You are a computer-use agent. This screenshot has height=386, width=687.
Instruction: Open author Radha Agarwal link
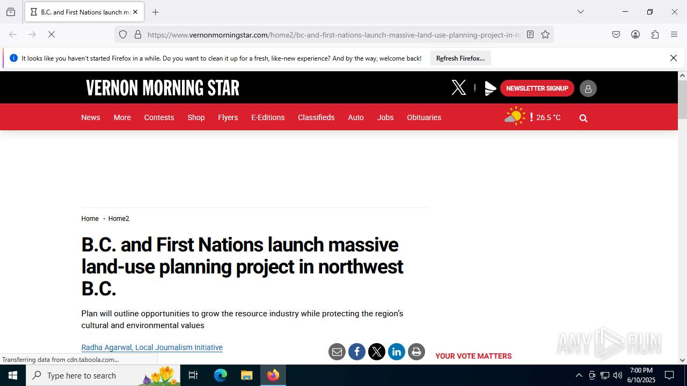pos(152,347)
